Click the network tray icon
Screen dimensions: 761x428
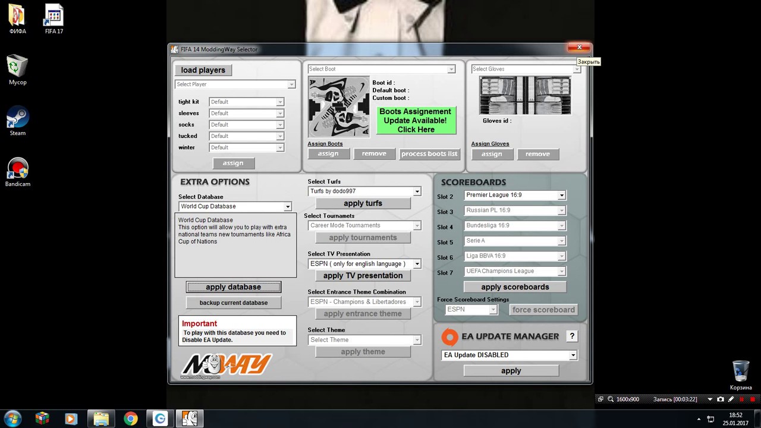coord(710,419)
